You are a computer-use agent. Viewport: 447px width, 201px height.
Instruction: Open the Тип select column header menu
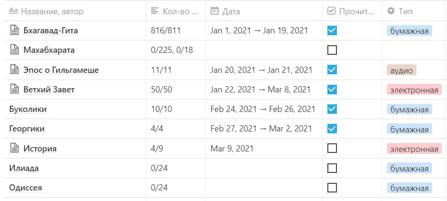pos(414,11)
